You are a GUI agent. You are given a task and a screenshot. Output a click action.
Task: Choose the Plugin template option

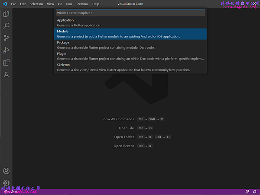coord(130,56)
